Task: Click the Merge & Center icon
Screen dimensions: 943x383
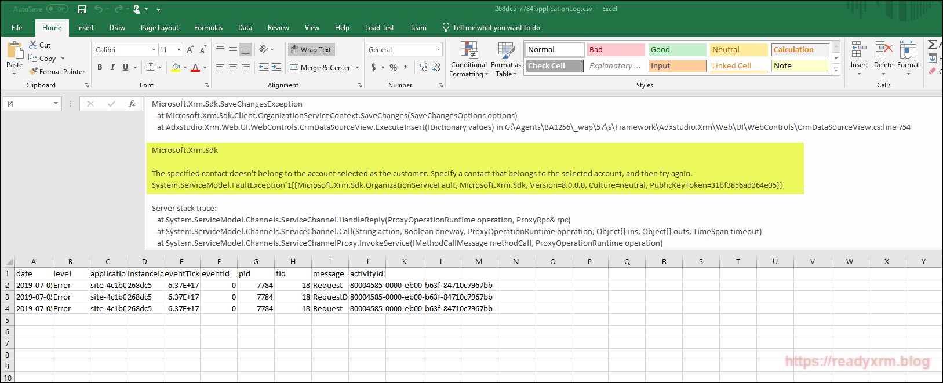Action: [x=294, y=67]
